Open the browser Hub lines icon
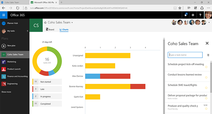The image size is (212, 114). (189, 8)
